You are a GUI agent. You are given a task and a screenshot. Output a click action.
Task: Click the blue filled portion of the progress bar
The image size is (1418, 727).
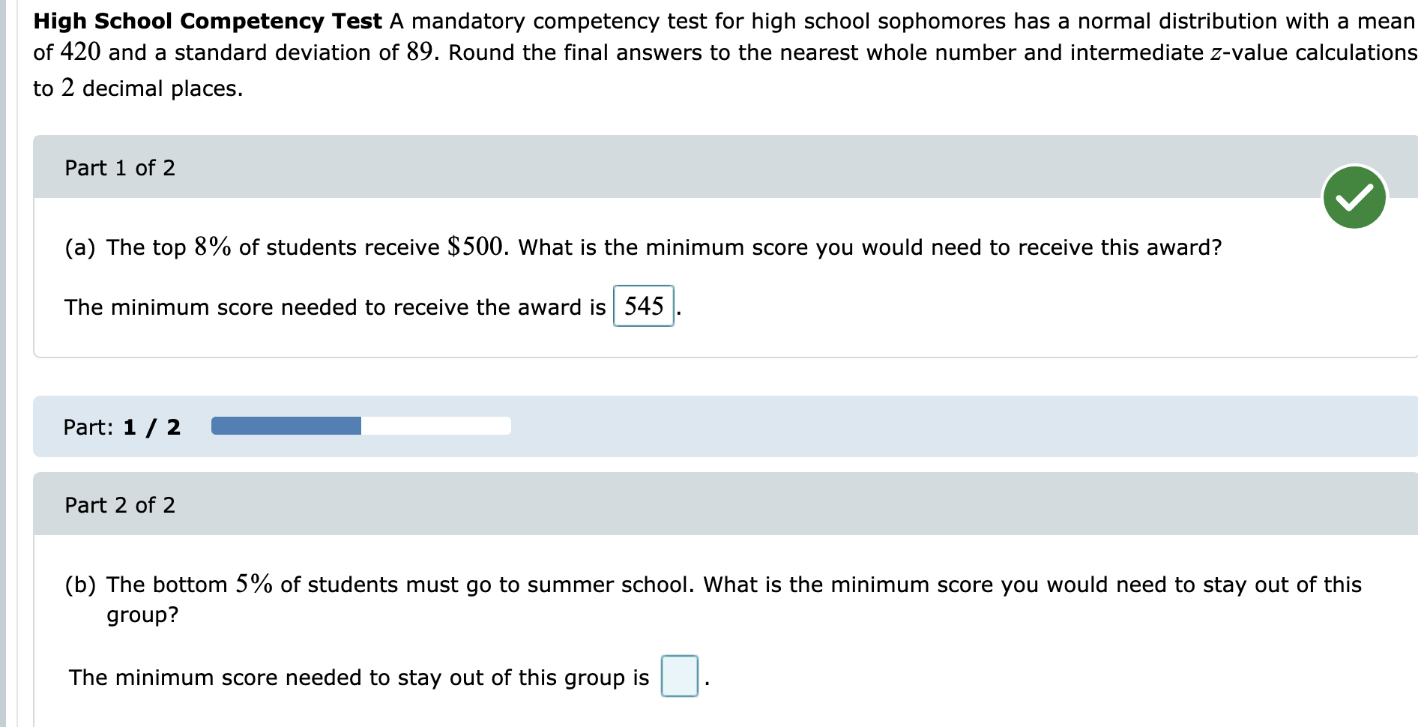point(285,426)
